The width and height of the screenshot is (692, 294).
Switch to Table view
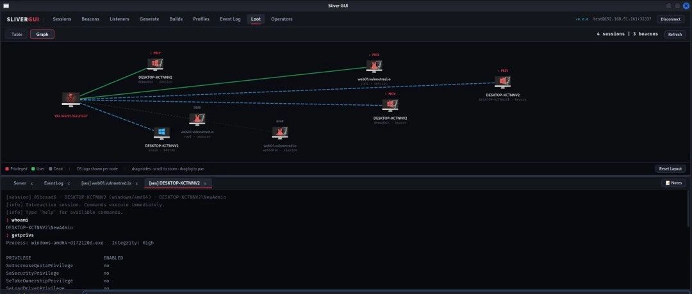tap(17, 35)
